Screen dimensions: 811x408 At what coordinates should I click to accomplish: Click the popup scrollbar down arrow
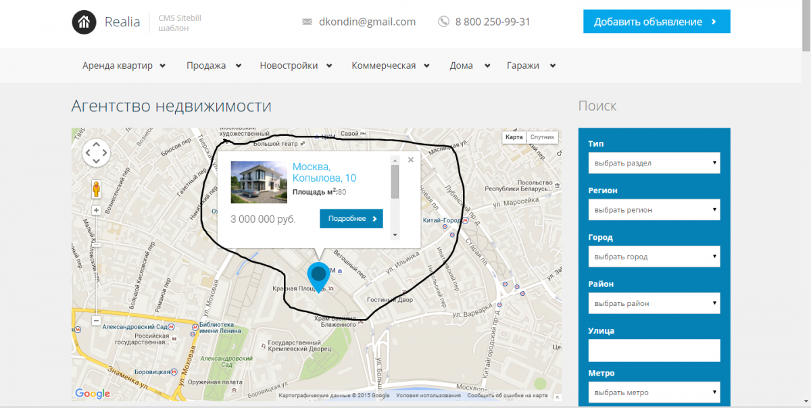395,234
